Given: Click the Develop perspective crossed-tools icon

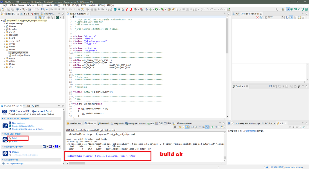Looking at the screenshot, I should [288, 9].
